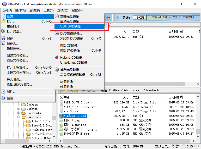Click the local file list vertical scrollbar down arrow
The width and height of the screenshot is (201, 149).
tap(198, 137)
